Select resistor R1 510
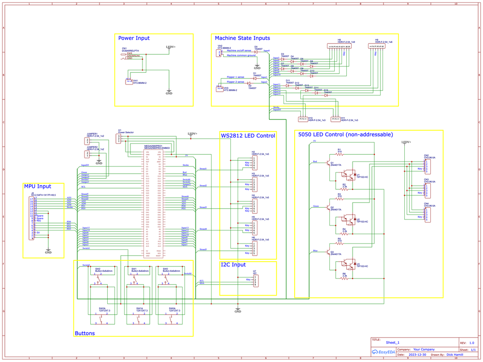The width and height of the screenshot is (483, 362). pyautogui.click(x=339, y=154)
